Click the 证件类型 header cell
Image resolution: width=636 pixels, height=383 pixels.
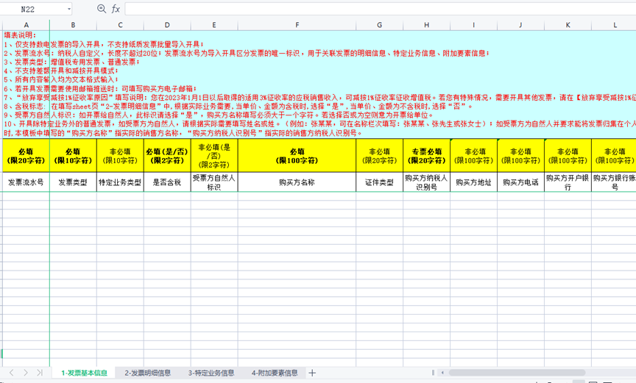tap(379, 182)
